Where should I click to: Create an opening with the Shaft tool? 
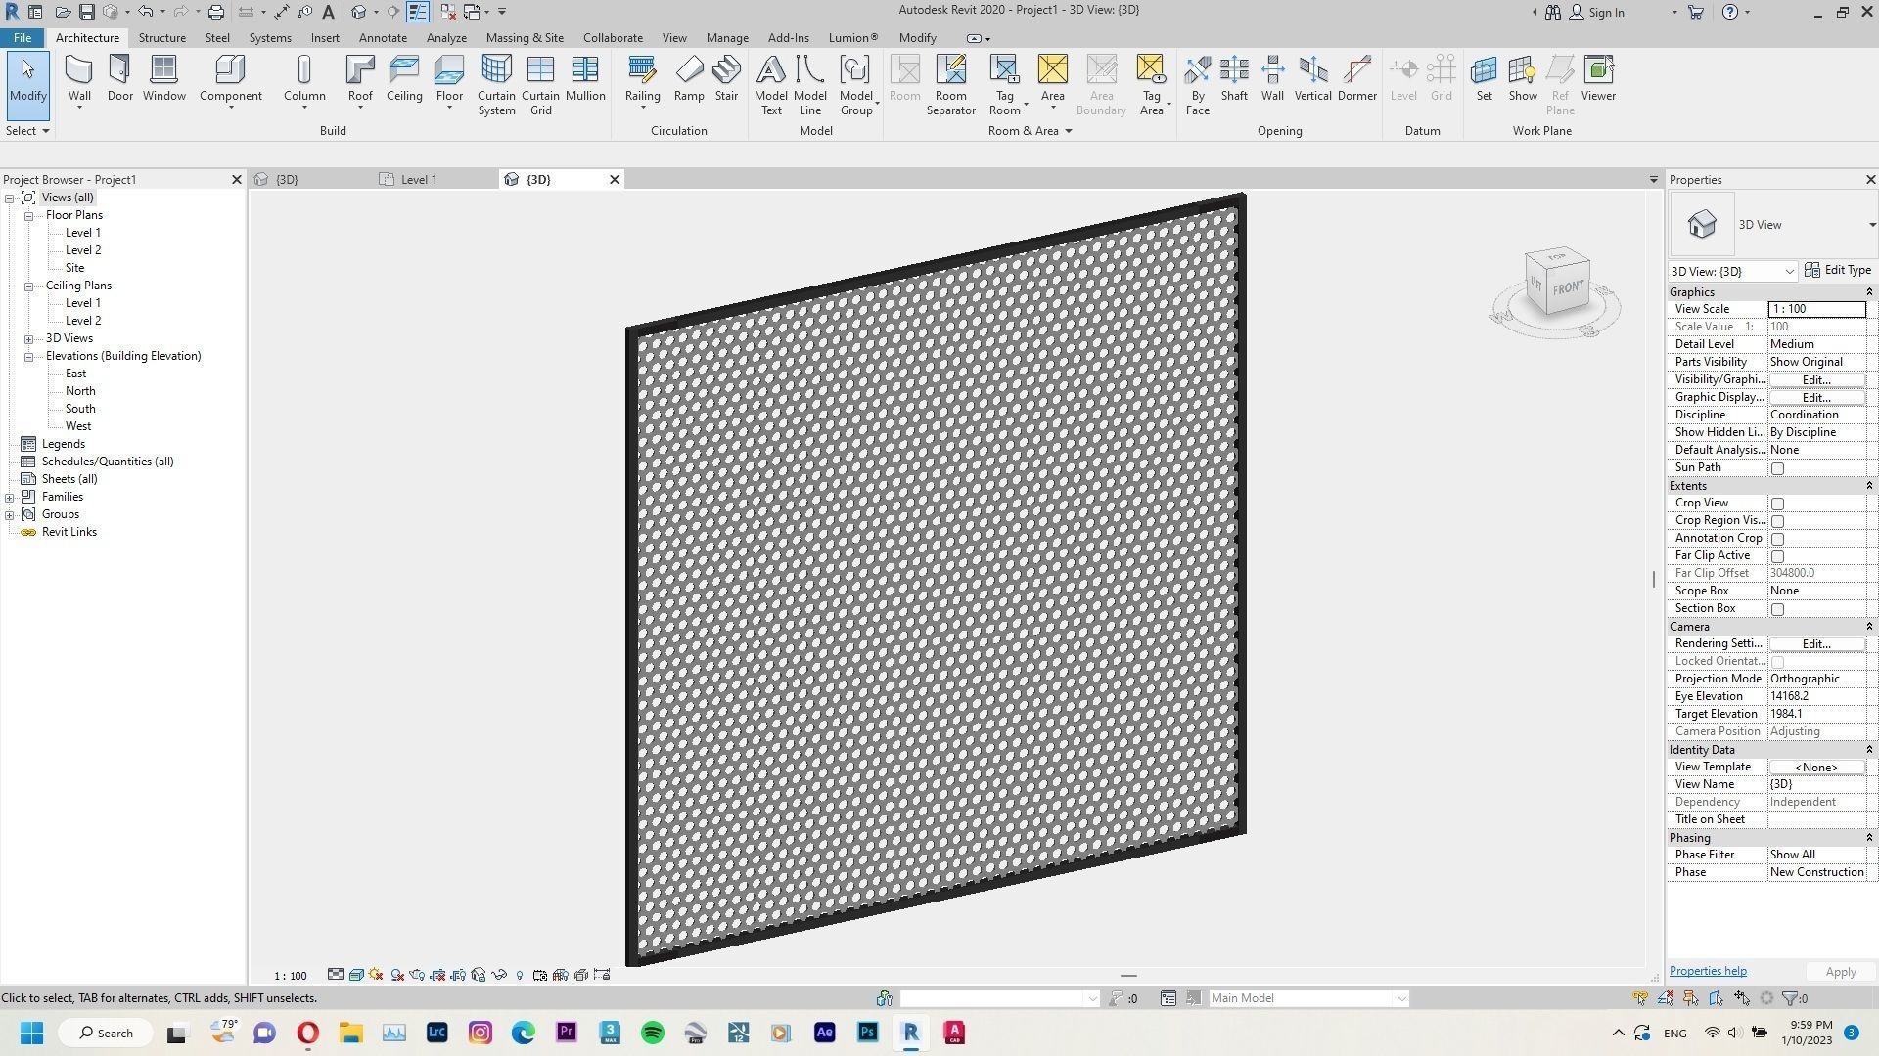click(1233, 78)
